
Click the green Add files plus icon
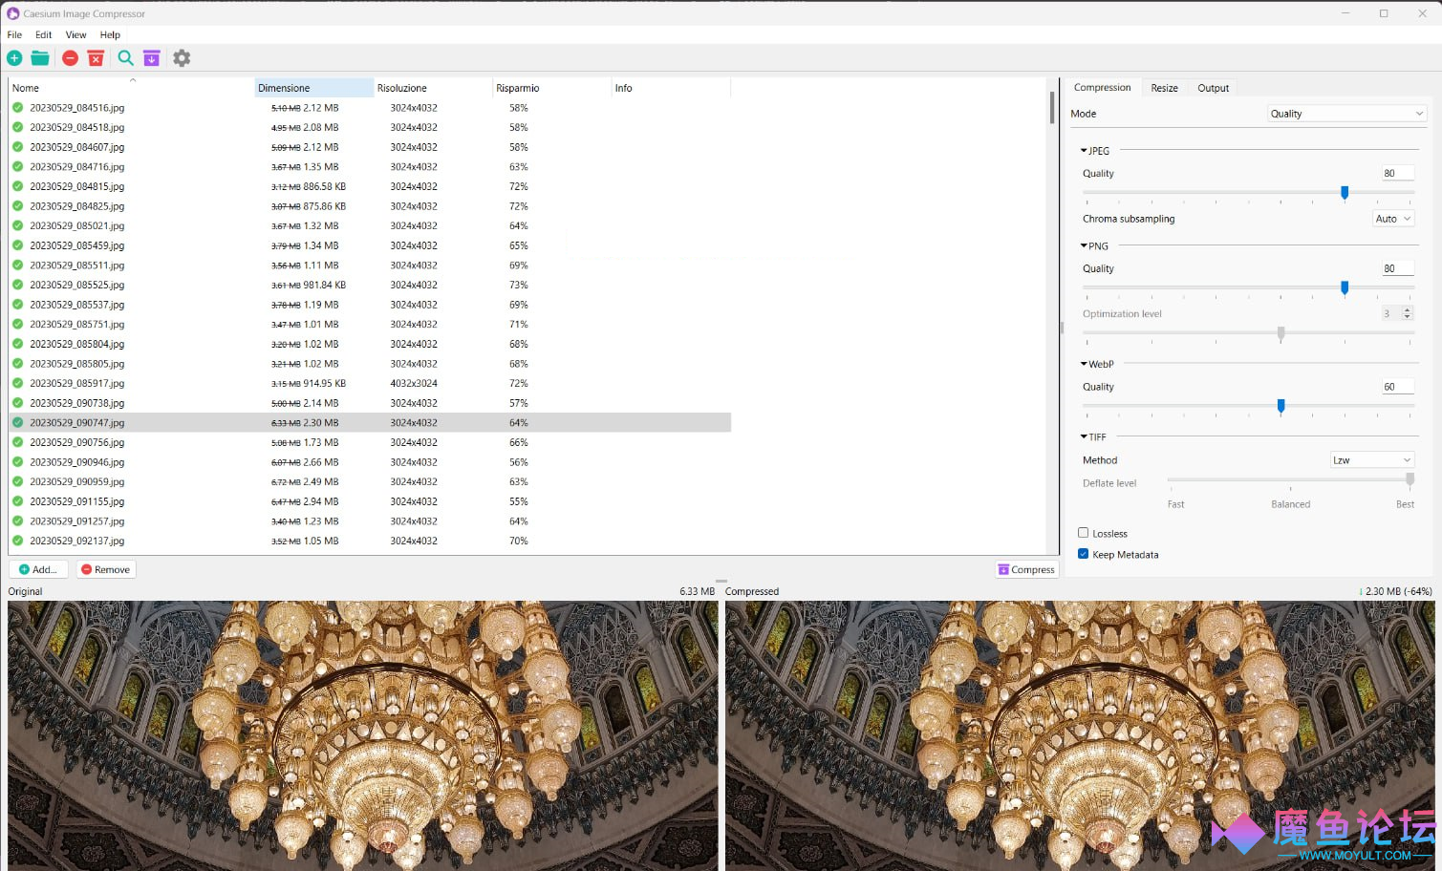pyautogui.click(x=14, y=58)
